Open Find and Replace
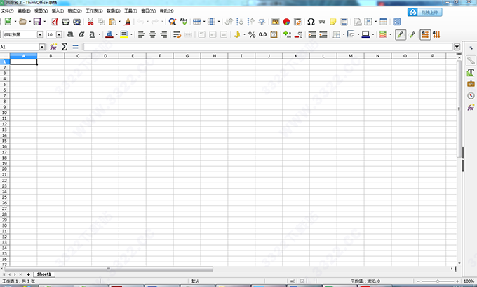 (173, 22)
